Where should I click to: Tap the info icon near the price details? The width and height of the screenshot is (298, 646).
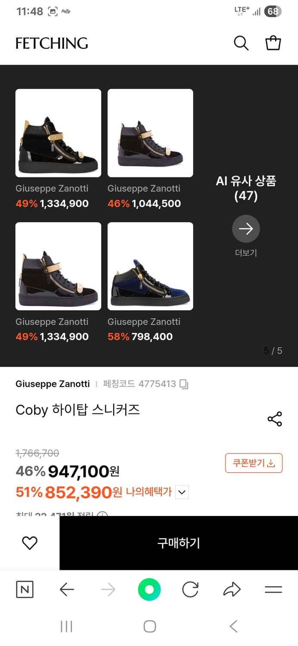[x=102, y=515]
